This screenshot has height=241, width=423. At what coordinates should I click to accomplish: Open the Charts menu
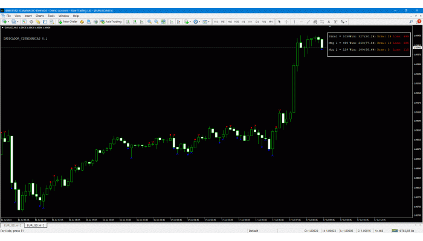tap(40, 16)
